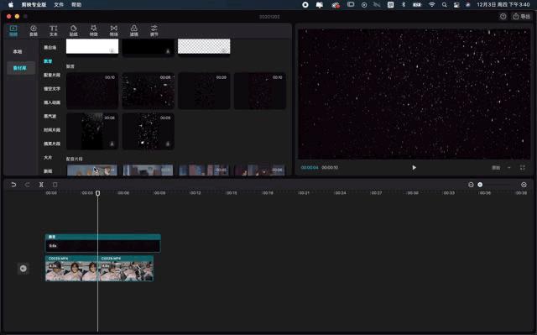The image size is (537, 335).
Task: Adjust the timeline zoom slider handle
Action: point(480,185)
